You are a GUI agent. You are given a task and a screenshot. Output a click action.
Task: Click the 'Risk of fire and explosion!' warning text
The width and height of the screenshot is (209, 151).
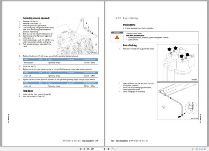pos(135,36)
